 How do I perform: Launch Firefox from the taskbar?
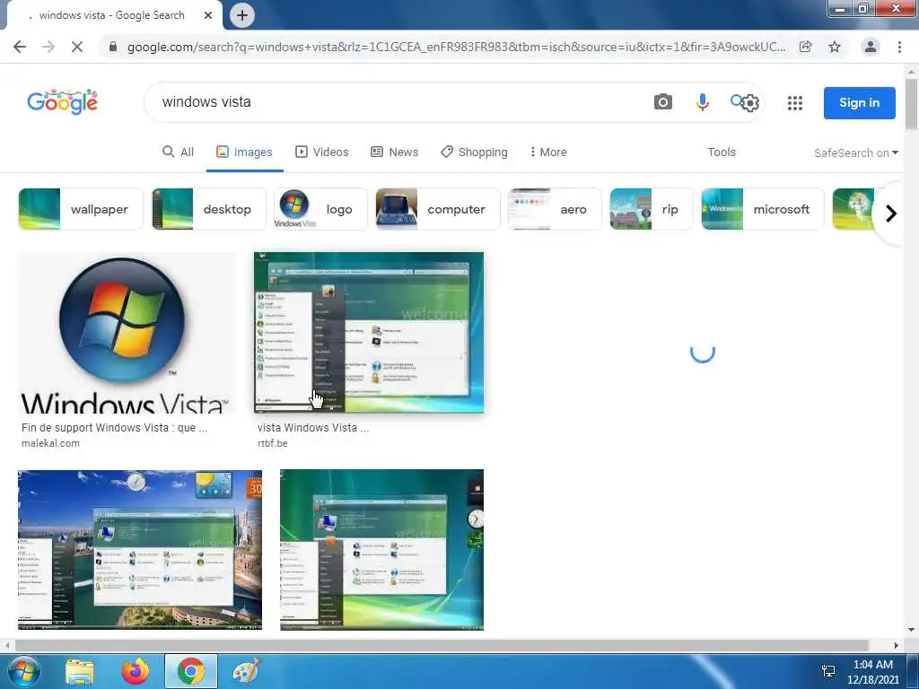click(135, 671)
